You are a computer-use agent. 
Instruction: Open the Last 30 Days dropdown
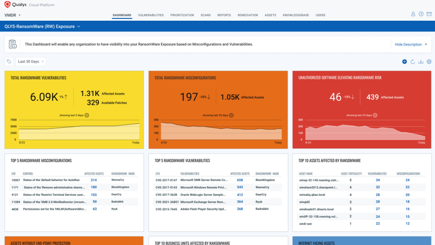tap(31, 62)
